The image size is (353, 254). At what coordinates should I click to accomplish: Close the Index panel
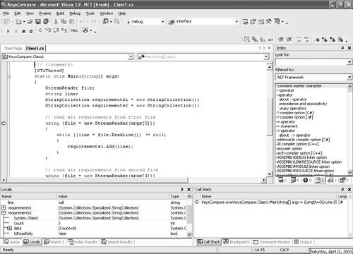(x=349, y=48)
